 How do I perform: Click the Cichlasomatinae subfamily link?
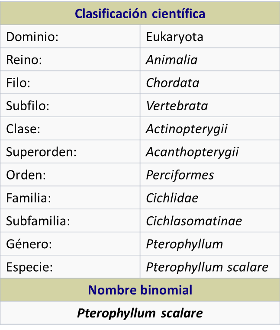pos(194,221)
